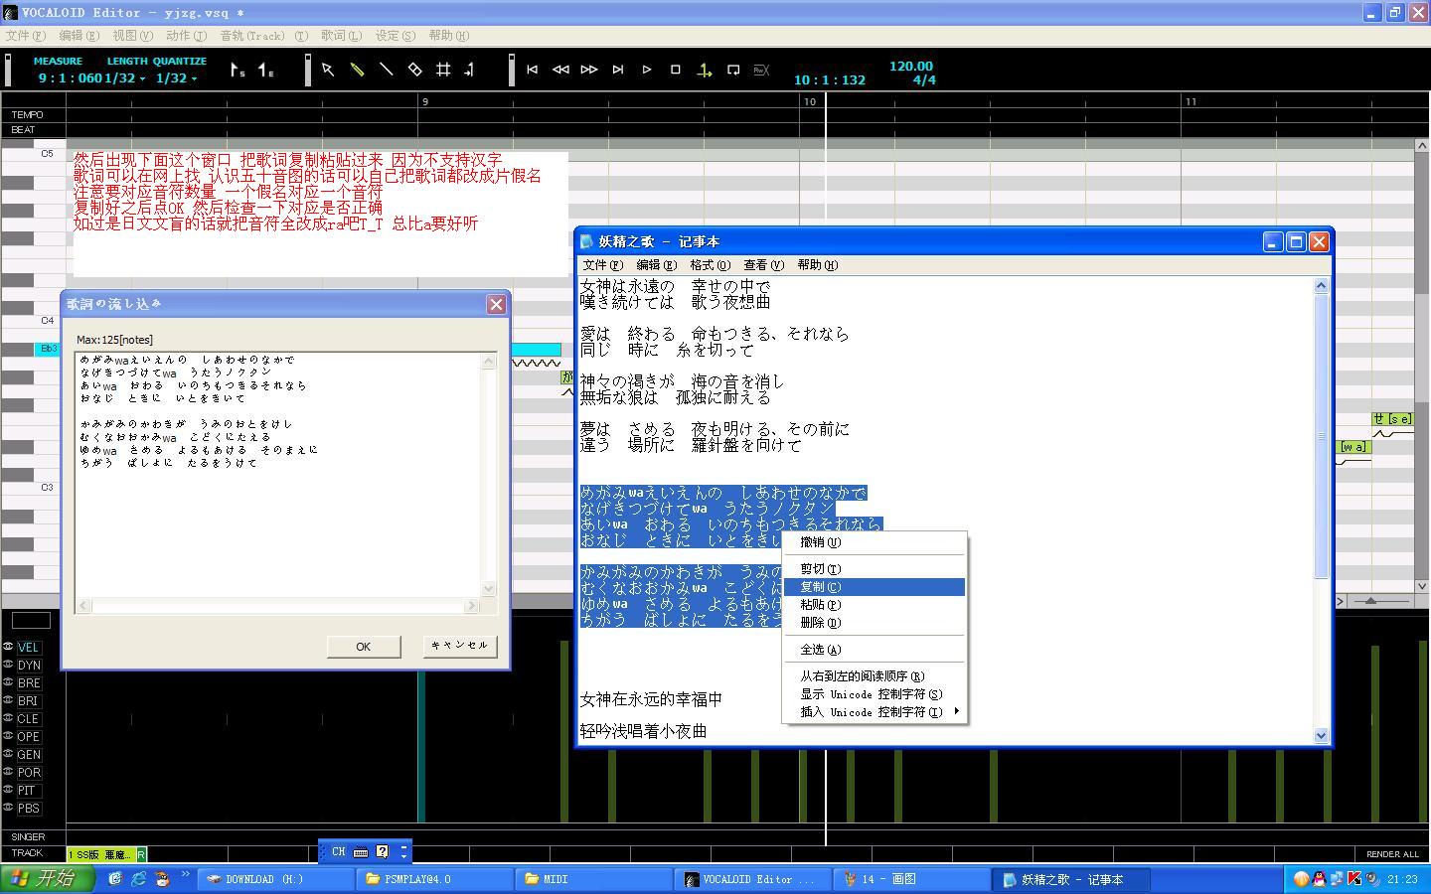Toggle the BRI parameter eye icon

(8, 700)
